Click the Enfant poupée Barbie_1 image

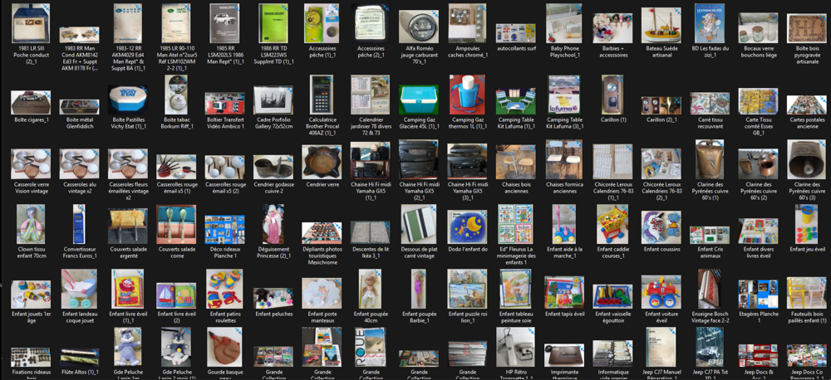coord(419,289)
